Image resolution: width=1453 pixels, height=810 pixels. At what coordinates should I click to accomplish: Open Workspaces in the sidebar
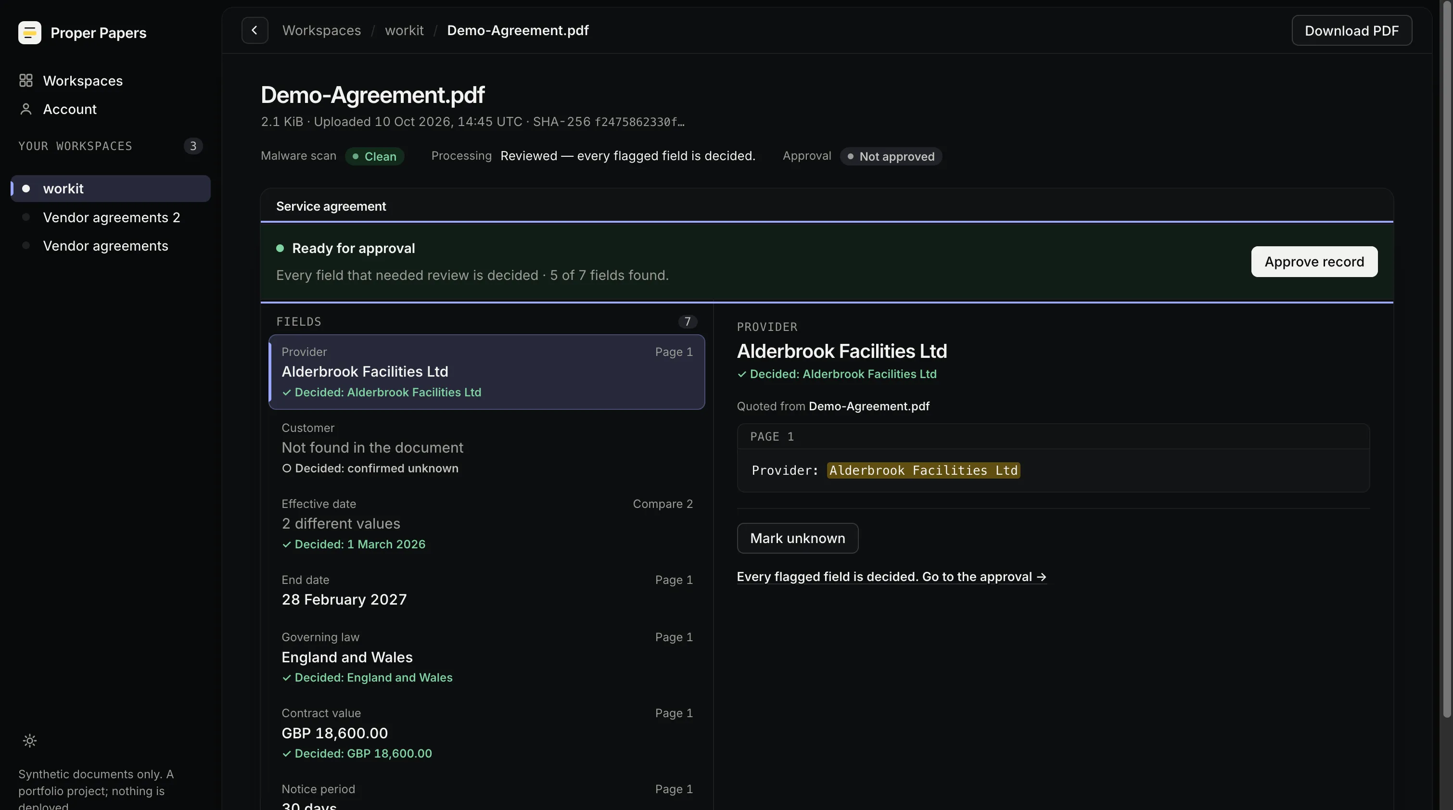111,81
